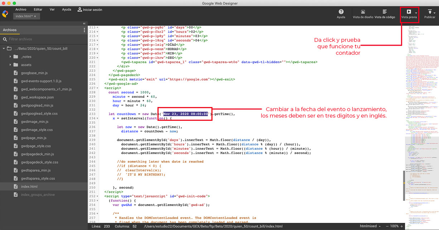
Task: Click the Publicar upload icon
Action: (430, 12)
